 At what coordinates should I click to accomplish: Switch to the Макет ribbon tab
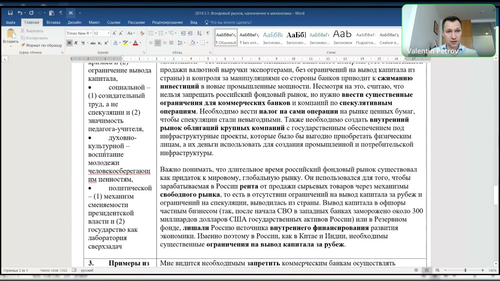[x=94, y=22]
